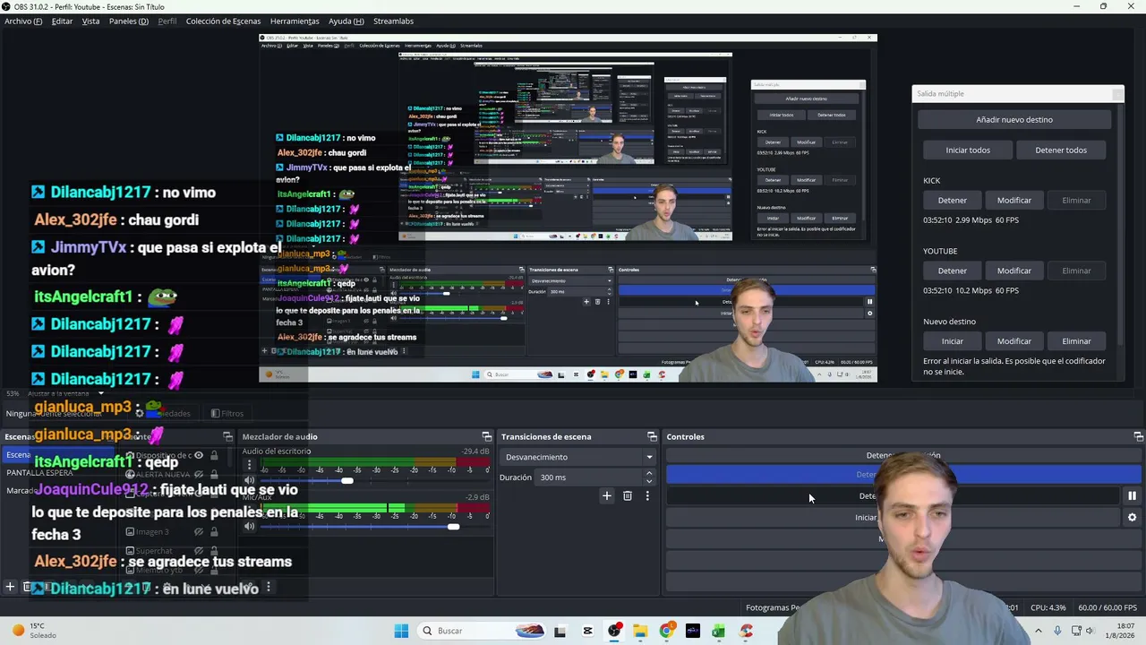Open the volume tray icon

coord(1091,631)
